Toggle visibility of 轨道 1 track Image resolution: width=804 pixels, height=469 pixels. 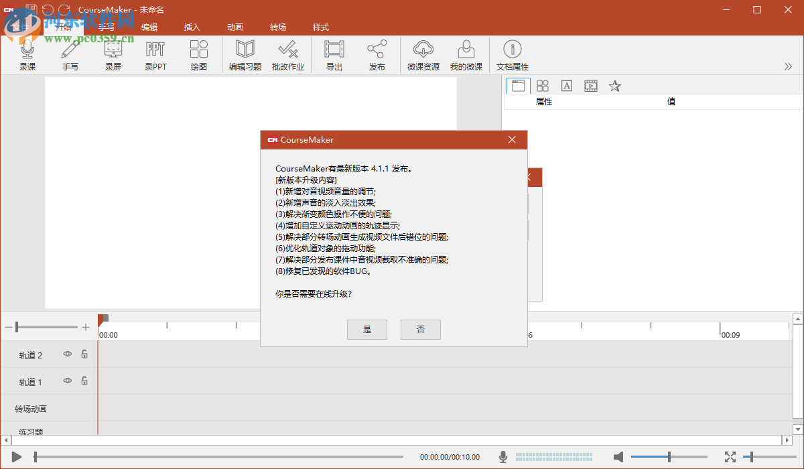pyautogui.click(x=67, y=381)
